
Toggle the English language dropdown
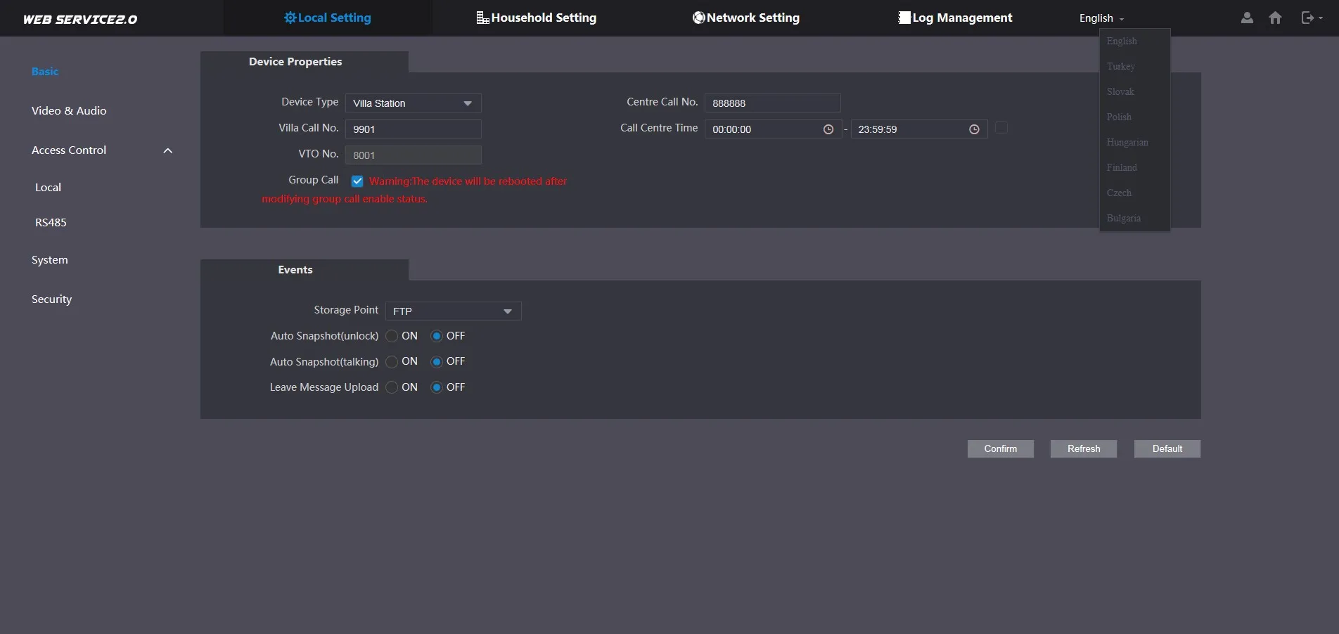tap(1101, 18)
